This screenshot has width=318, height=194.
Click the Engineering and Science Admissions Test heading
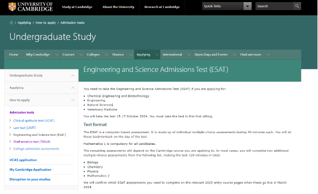tap(156, 70)
